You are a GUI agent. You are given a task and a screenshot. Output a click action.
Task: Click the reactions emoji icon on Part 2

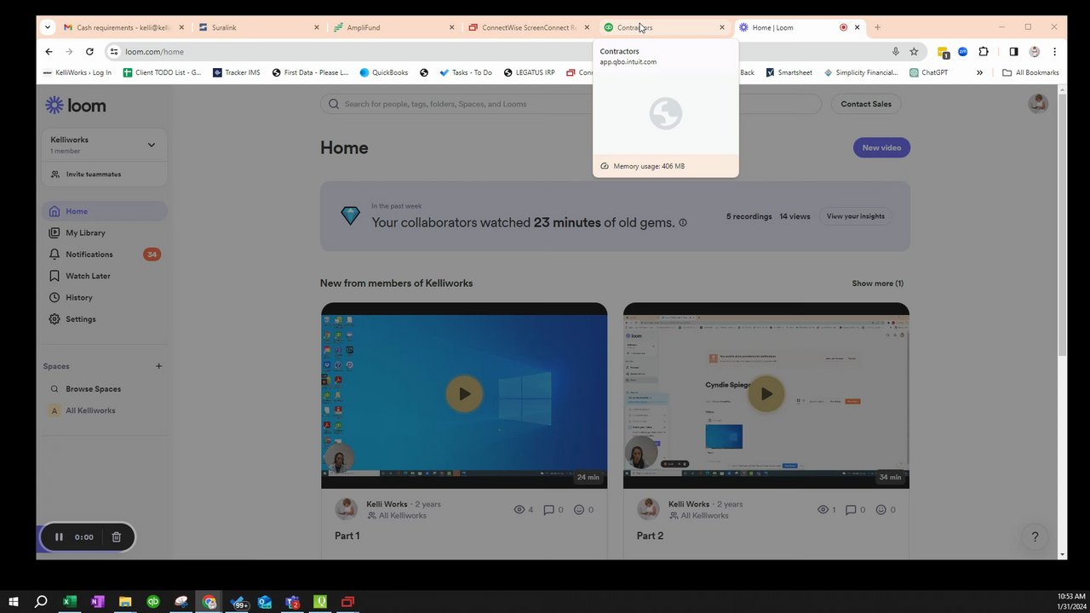[881, 510]
